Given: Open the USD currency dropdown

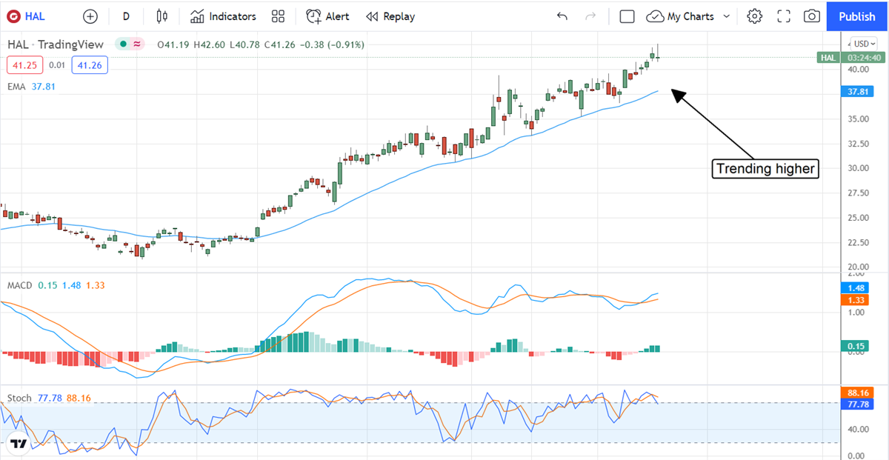Looking at the screenshot, I should pos(864,43).
